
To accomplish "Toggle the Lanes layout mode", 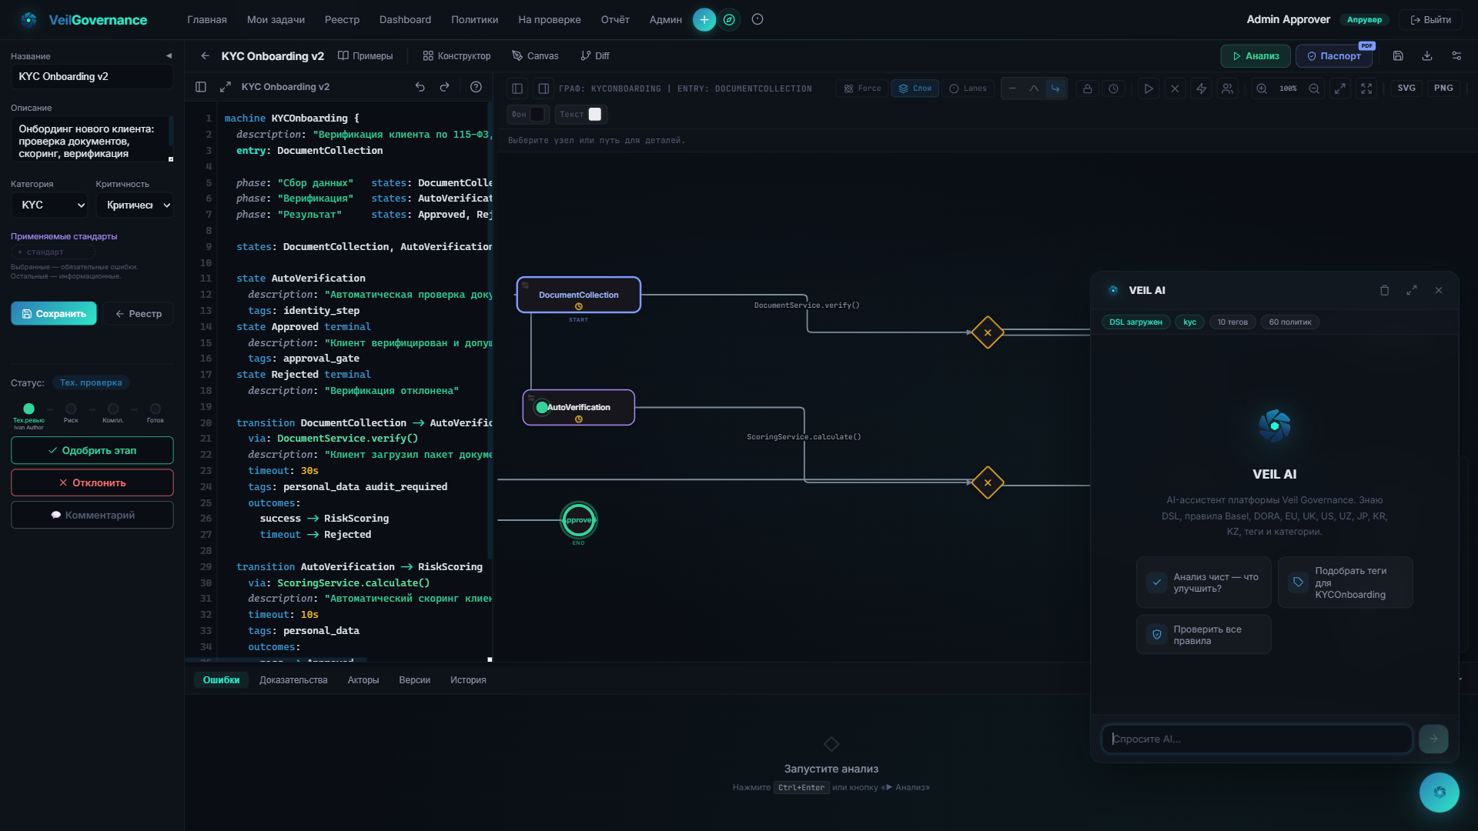I will point(968,88).
